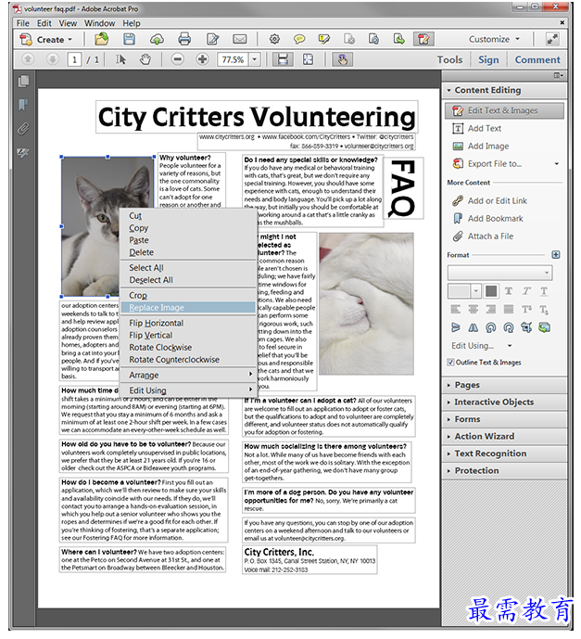Image resolution: width=581 pixels, height=639 pixels.
Task: Click the Highlight text toolbar icon
Action: point(324,40)
